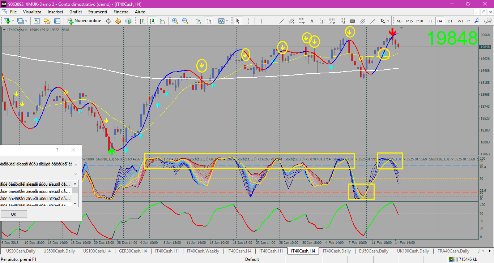494x263 pixels.
Task: Expand the Profiles dropdown arrow
Action: tap(26, 21)
